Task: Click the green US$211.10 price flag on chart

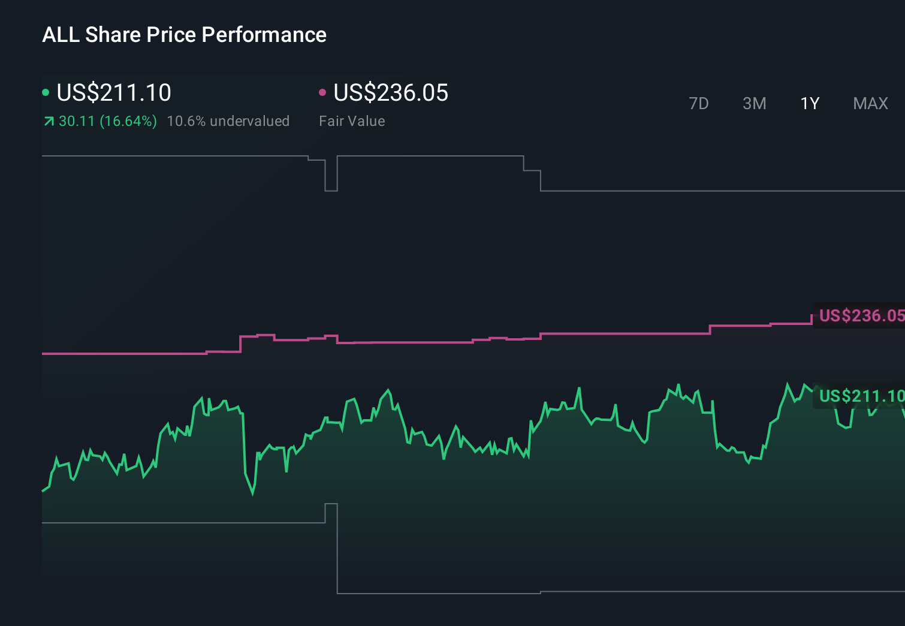Action: pyautogui.click(x=860, y=396)
